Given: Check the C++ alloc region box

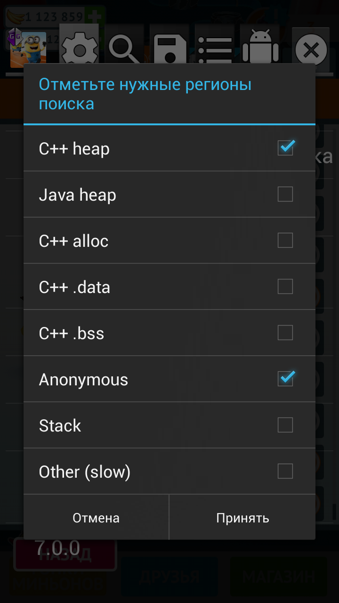Looking at the screenshot, I should pyautogui.click(x=285, y=240).
